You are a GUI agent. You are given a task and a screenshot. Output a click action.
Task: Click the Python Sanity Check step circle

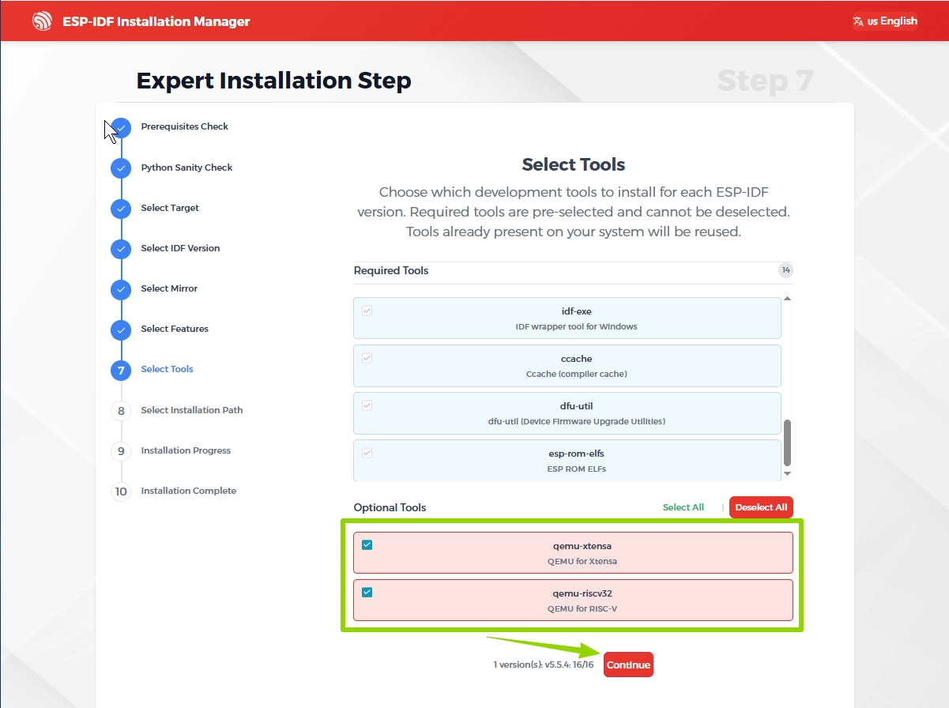(x=121, y=168)
